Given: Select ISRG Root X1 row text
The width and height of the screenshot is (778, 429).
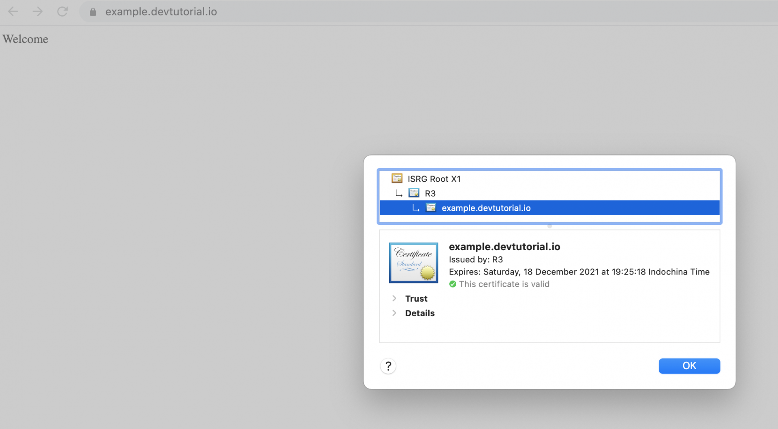Looking at the screenshot, I should [x=434, y=179].
